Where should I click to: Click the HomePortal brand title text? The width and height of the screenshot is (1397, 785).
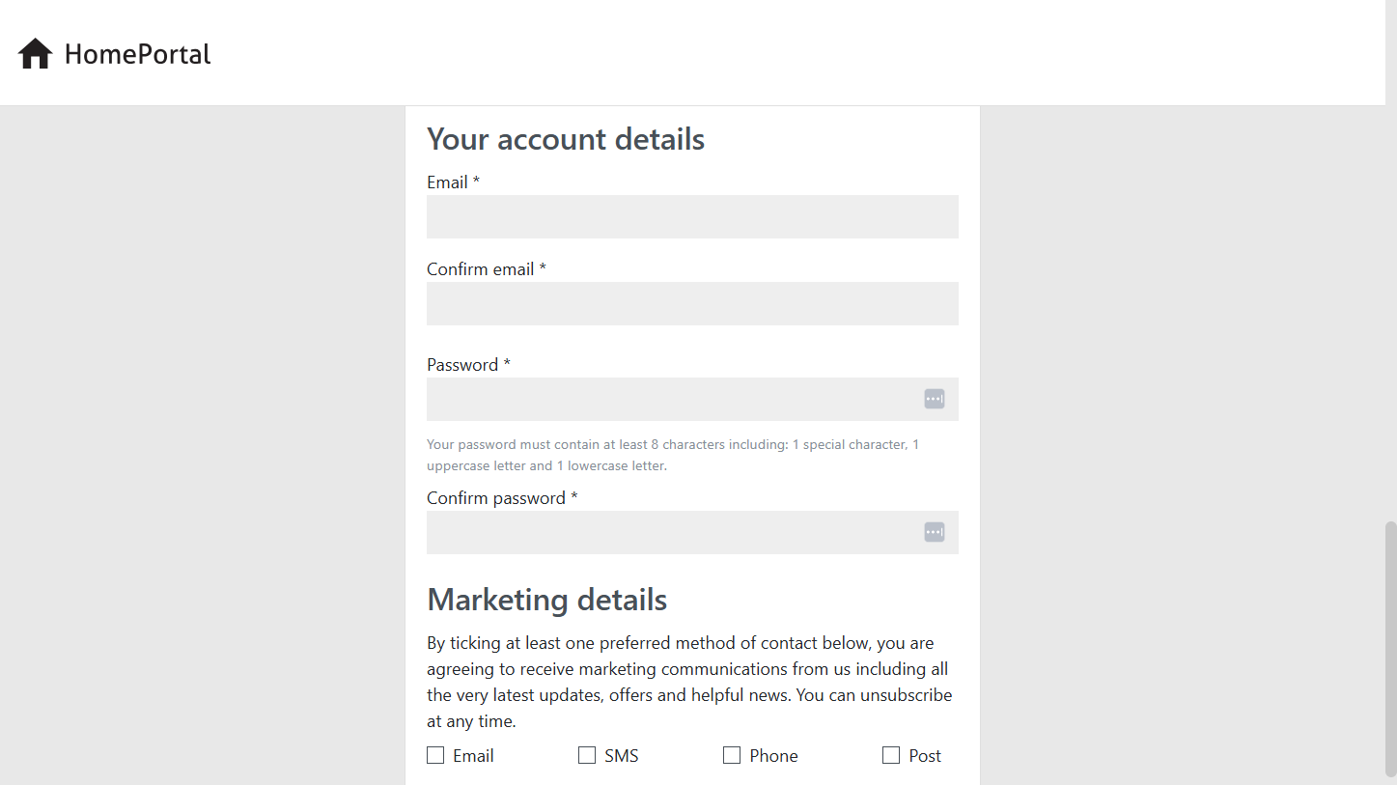pyautogui.click(x=137, y=54)
